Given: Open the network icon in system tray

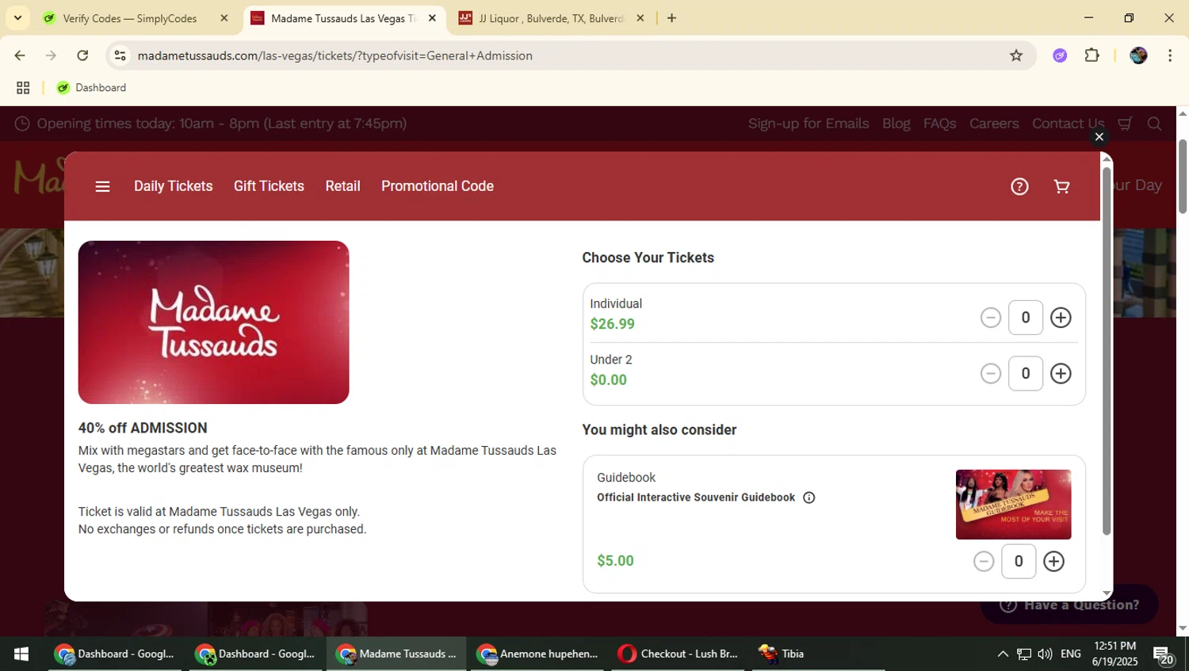Looking at the screenshot, I should [x=1024, y=654].
